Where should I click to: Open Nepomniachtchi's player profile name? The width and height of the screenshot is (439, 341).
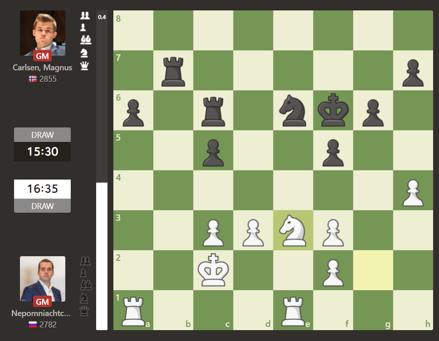tap(42, 313)
